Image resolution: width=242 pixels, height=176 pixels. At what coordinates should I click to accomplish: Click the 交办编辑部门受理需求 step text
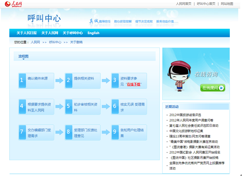pos(39,133)
